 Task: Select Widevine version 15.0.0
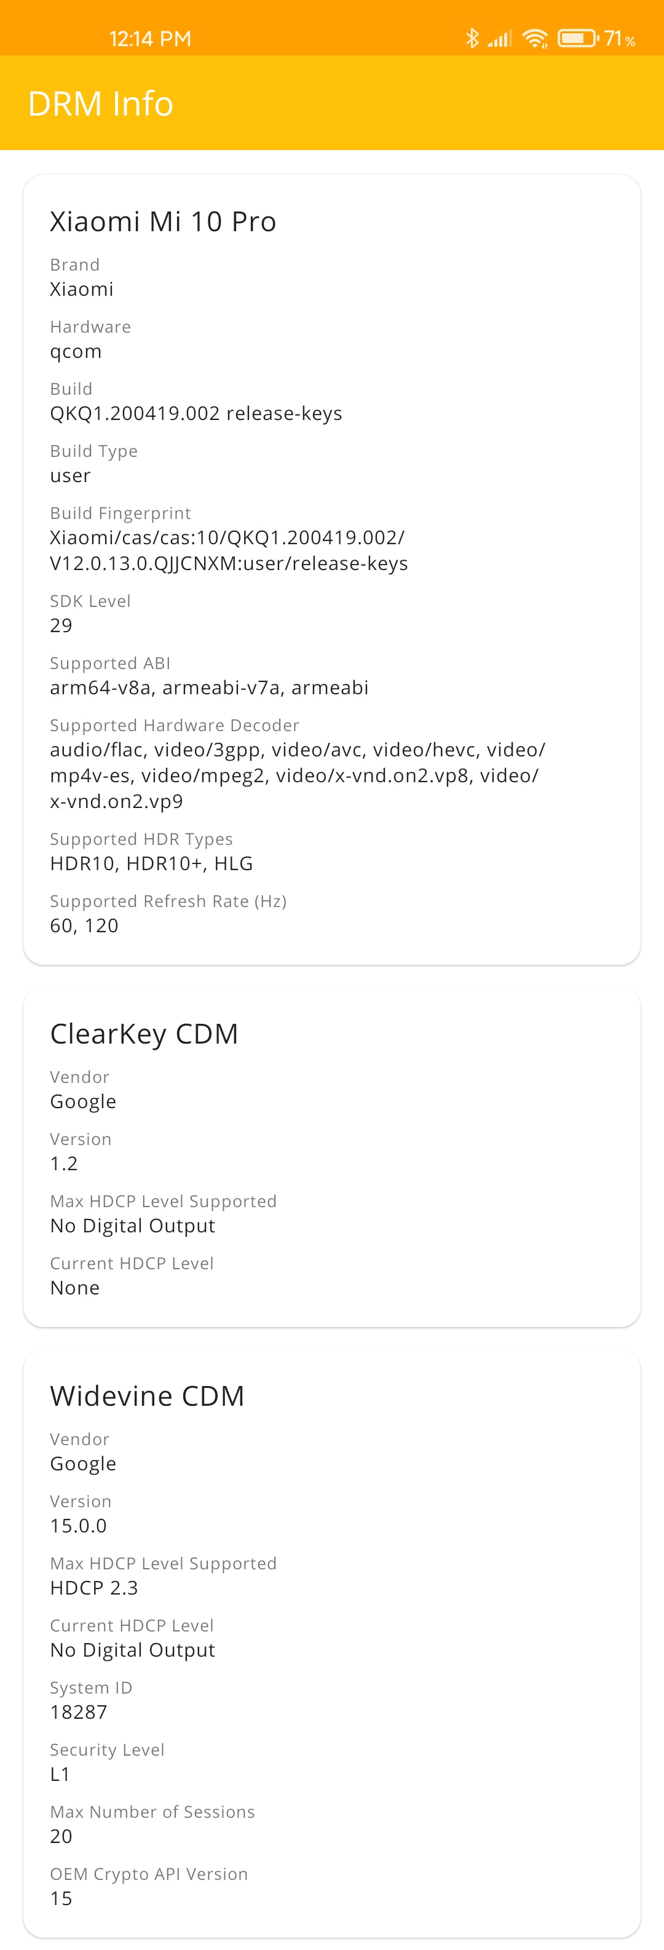78,1525
